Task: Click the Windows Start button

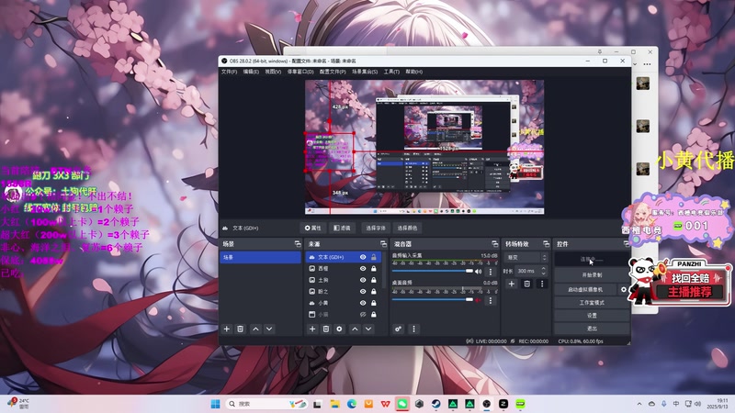Action: [x=215, y=404]
